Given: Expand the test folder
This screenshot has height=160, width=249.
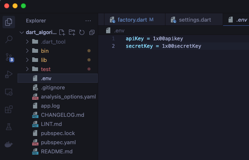Looking at the screenshot, I should click(x=58, y=69).
